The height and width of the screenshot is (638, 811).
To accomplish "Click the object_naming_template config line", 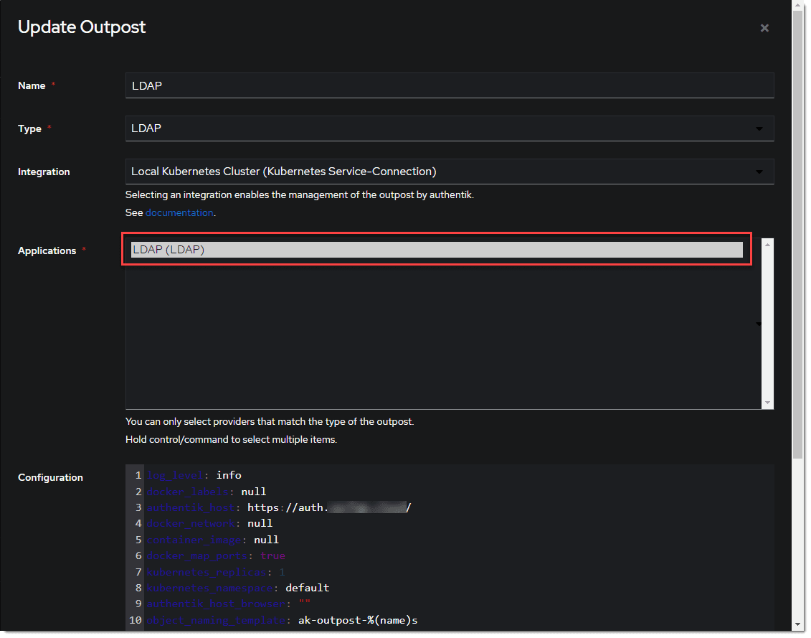I will (x=280, y=620).
